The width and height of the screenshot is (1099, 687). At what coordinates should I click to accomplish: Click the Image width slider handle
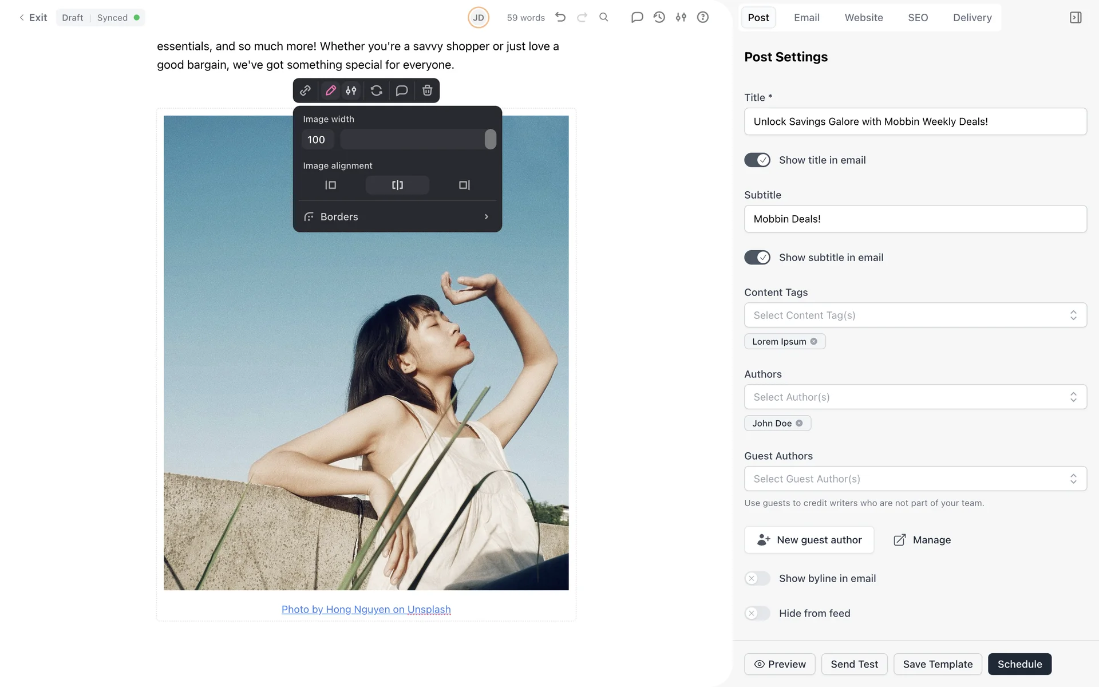click(x=490, y=139)
